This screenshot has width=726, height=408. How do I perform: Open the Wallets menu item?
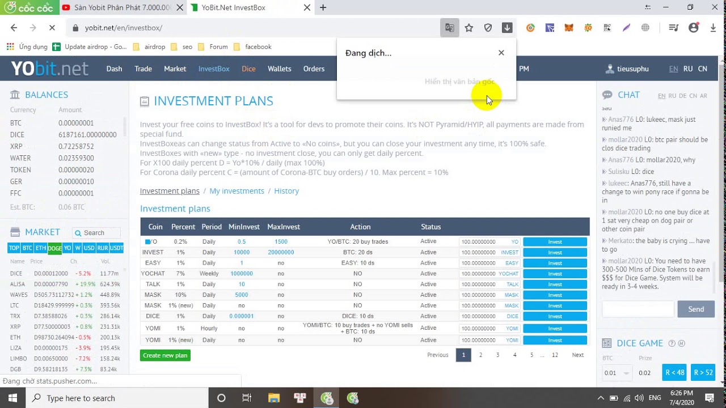(x=279, y=69)
